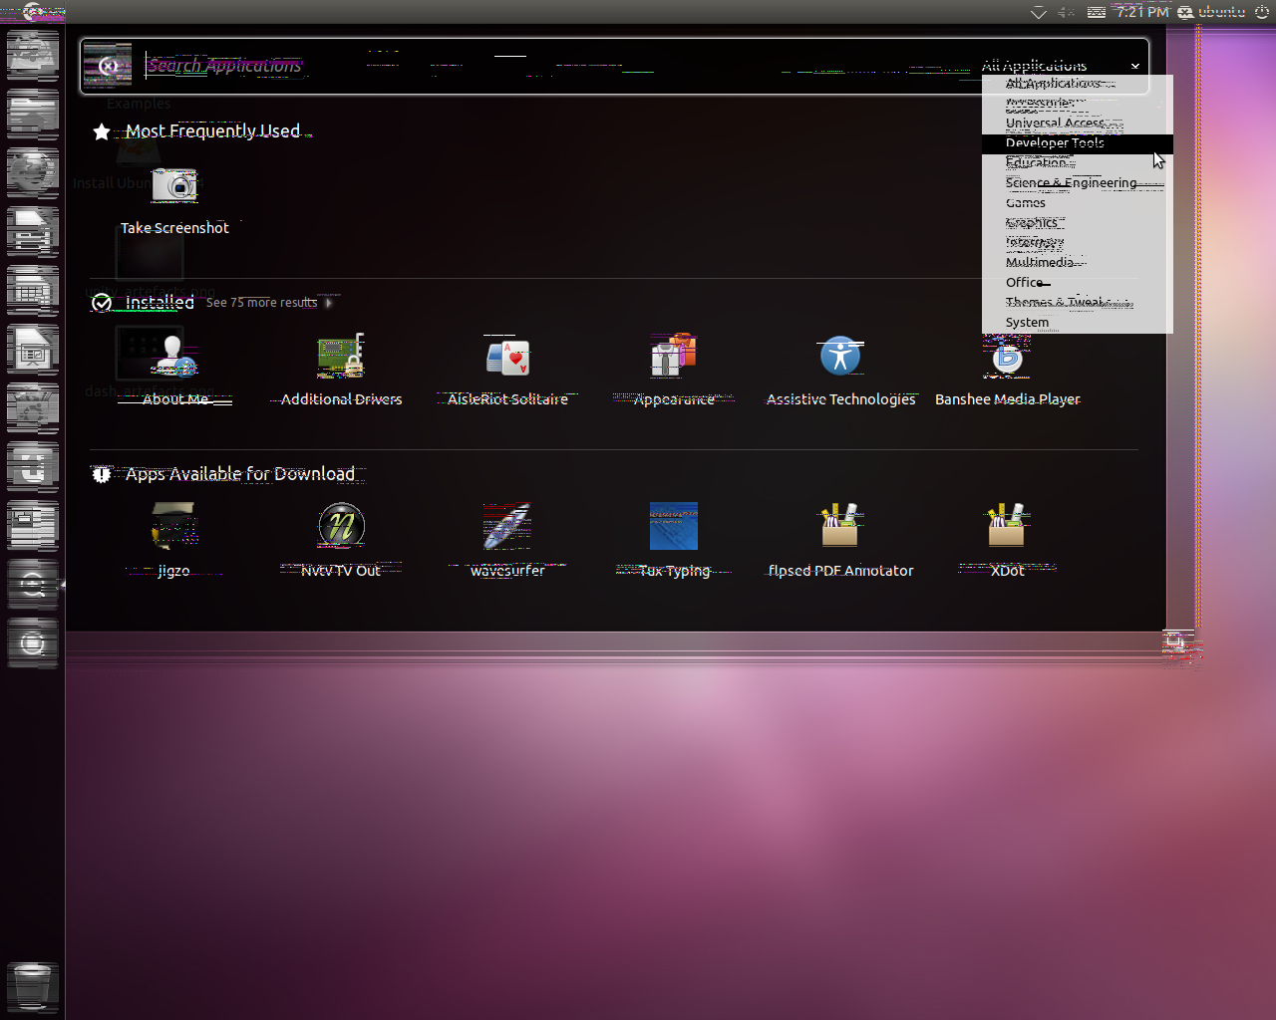Click the clock showing 7:21 PM

pos(1141,12)
